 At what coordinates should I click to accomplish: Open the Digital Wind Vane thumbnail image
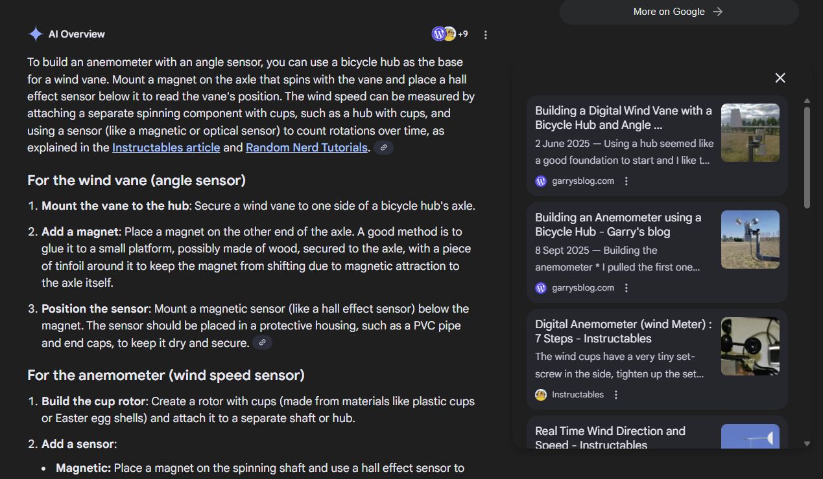pos(750,133)
